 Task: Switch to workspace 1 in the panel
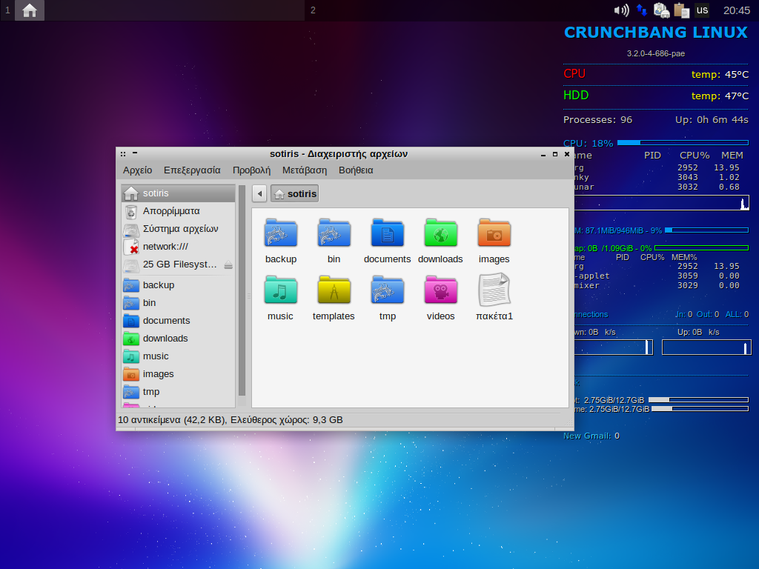point(7,10)
